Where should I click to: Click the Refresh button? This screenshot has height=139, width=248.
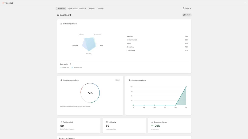point(187,15)
